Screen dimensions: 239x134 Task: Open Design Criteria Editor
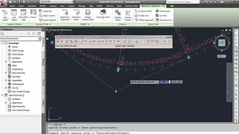click(x=88, y=15)
